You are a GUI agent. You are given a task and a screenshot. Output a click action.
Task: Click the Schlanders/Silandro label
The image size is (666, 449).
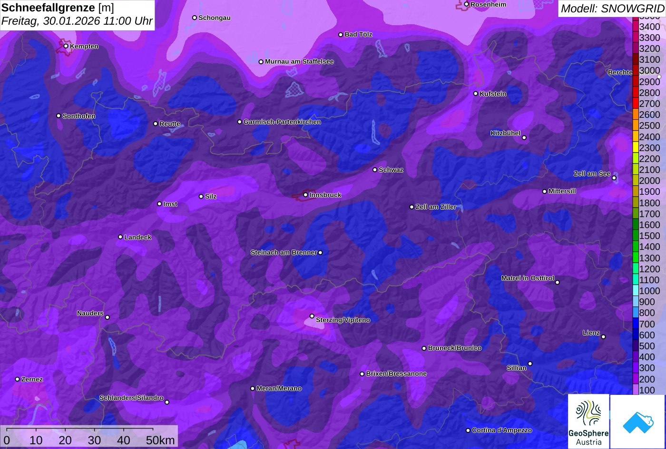point(131,398)
